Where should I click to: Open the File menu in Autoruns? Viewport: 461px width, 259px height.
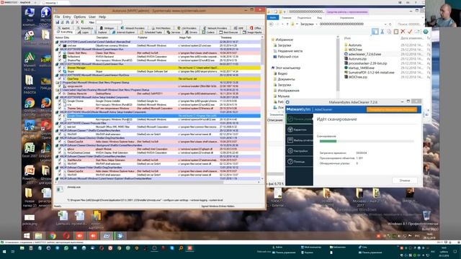(58, 17)
